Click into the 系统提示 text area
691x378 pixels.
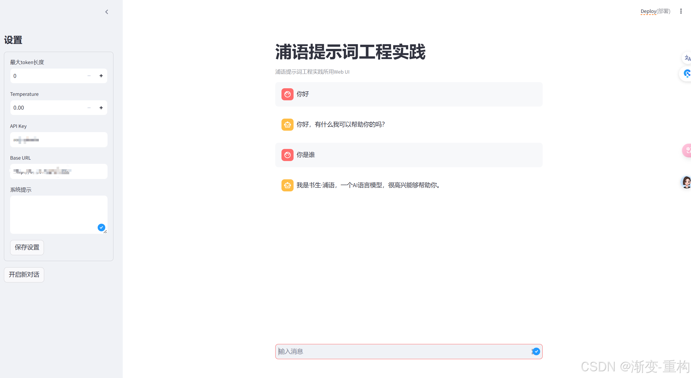(59, 215)
